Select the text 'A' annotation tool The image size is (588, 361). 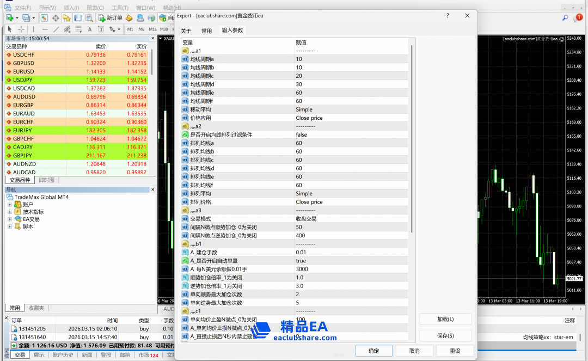(x=89, y=29)
